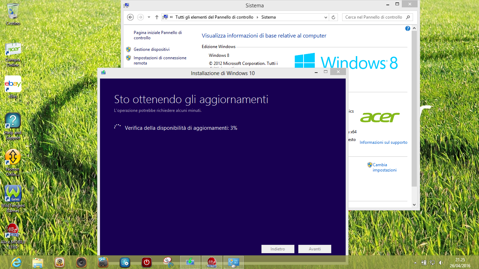479x269 pixels.
Task: Click 'Visualizza informazioni di base relative al computer' heading
Action: click(x=264, y=36)
